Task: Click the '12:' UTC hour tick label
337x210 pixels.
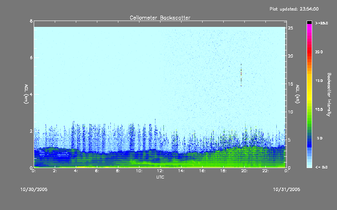Action: [160, 171]
